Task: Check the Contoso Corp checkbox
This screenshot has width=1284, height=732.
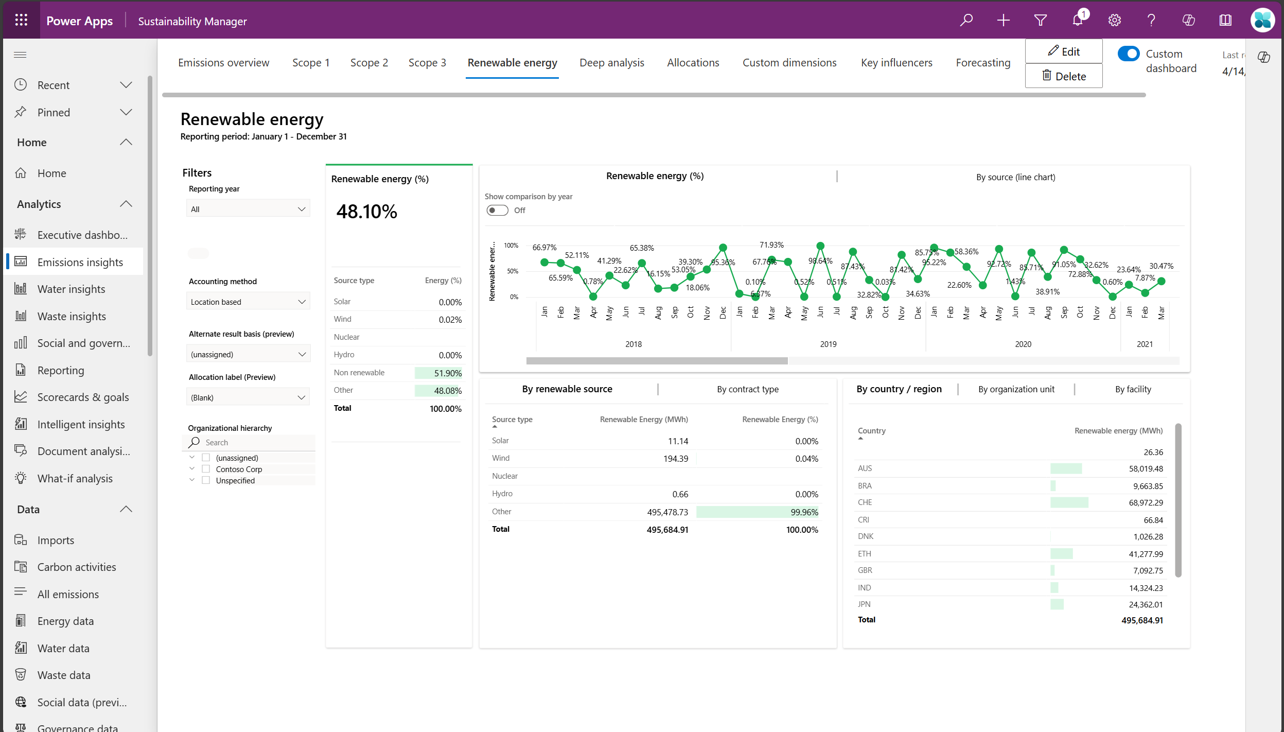Action: (206, 469)
